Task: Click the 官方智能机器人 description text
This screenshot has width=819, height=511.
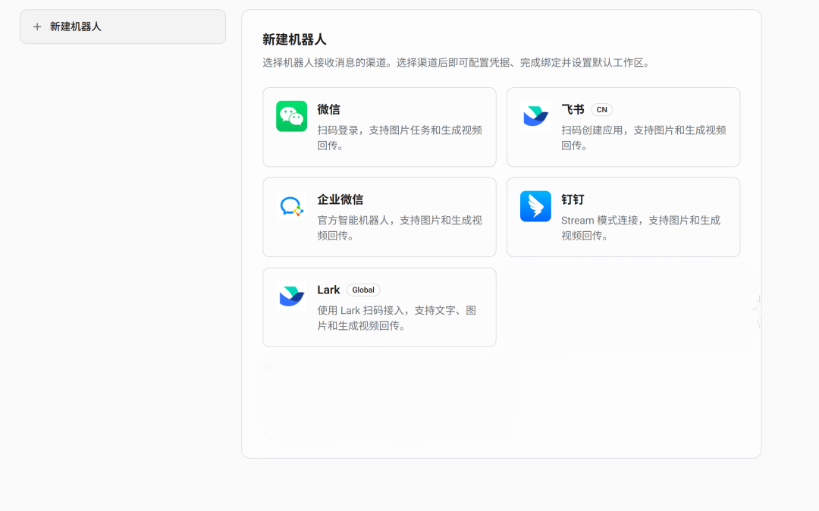Action: coord(400,228)
